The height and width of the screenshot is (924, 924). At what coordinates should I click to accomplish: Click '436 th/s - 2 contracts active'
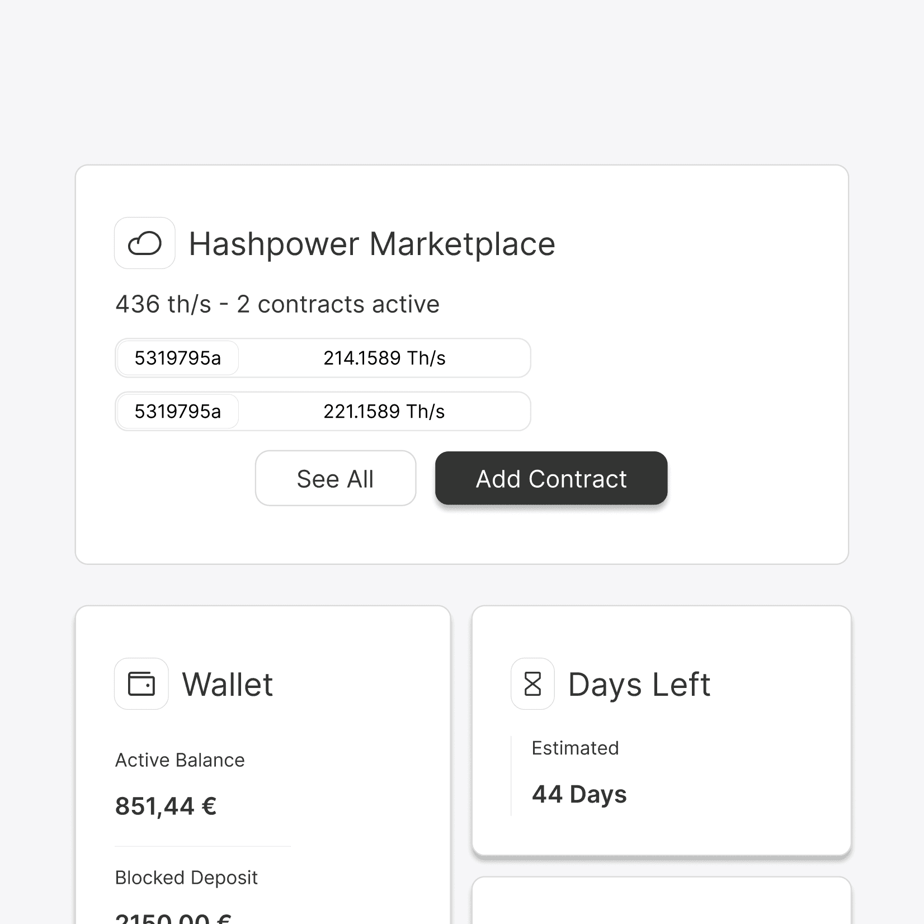(277, 304)
